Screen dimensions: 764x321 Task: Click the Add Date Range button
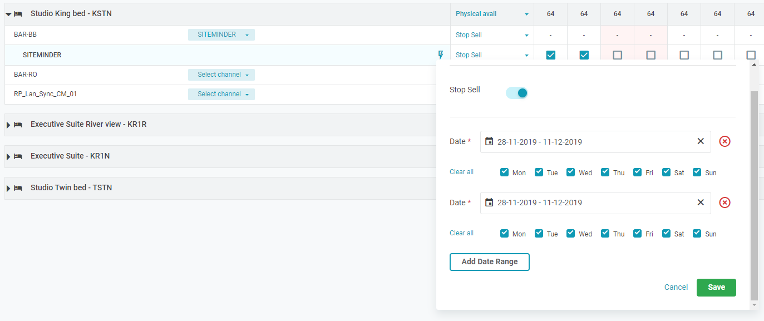point(489,261)
